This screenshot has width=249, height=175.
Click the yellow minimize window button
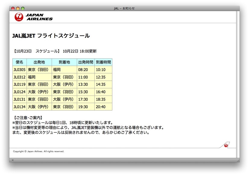point(18,8)
